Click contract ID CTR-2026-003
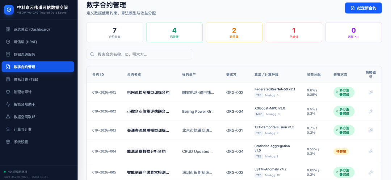The image size is (391, 180). (x=104, y=130)
